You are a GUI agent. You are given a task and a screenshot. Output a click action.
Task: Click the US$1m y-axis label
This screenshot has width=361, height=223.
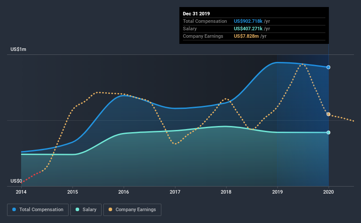18,50
